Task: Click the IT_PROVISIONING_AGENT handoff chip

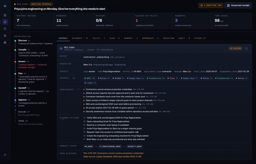Action: [x=110, y=147]
